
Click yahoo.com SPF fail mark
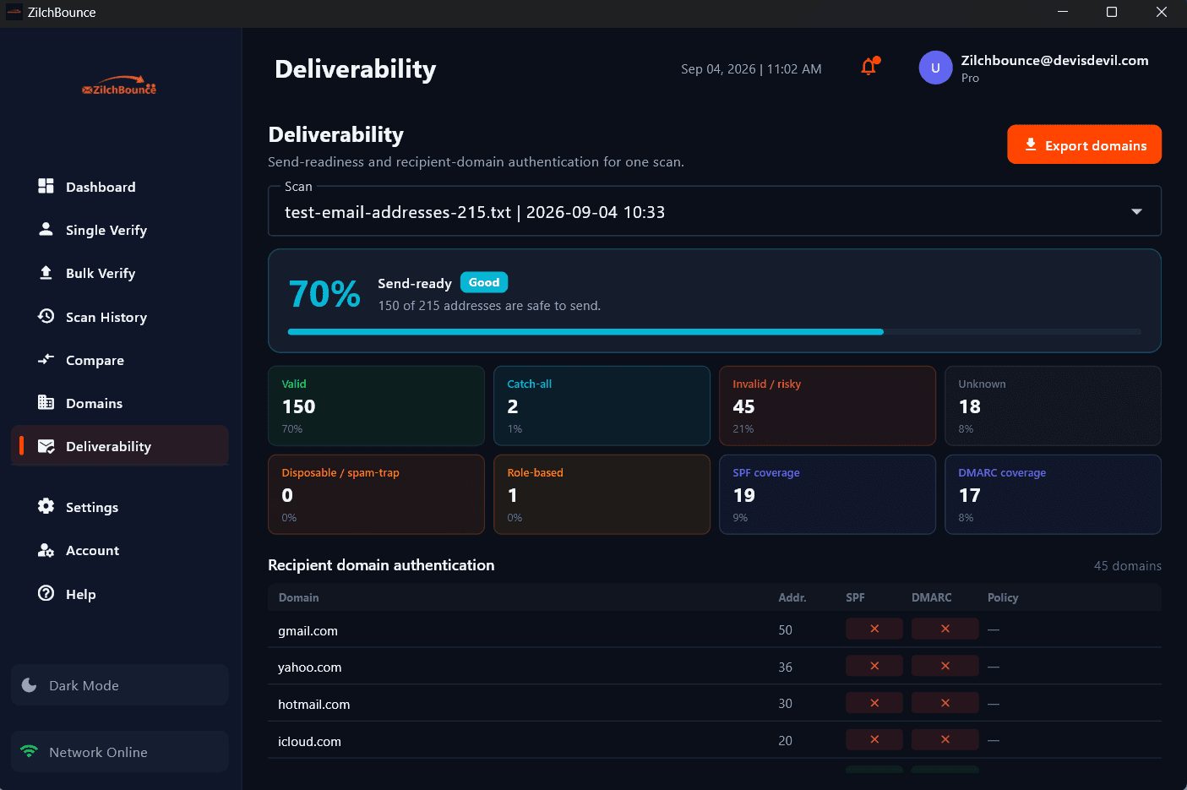(874, 666)
